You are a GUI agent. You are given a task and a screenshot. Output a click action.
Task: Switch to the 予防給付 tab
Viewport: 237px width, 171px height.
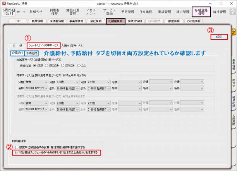click(x=32, y=53)
